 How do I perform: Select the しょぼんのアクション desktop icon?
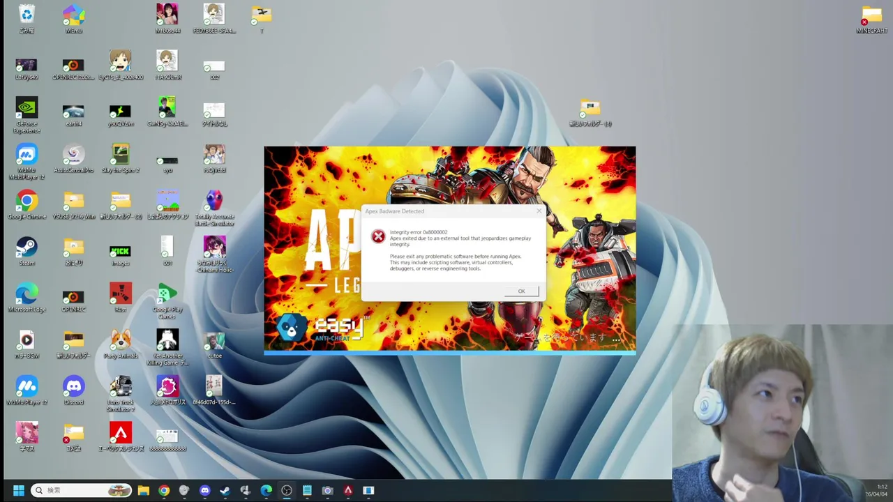tap(167, 205)
